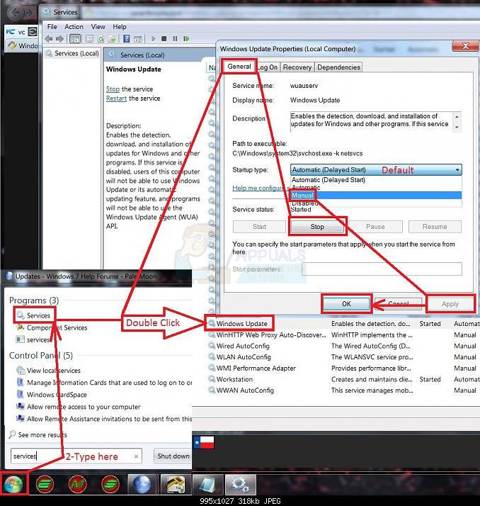The image size is (480, 506).
Task: Clear the Start menu search box with the x
Action: [136, 456]
